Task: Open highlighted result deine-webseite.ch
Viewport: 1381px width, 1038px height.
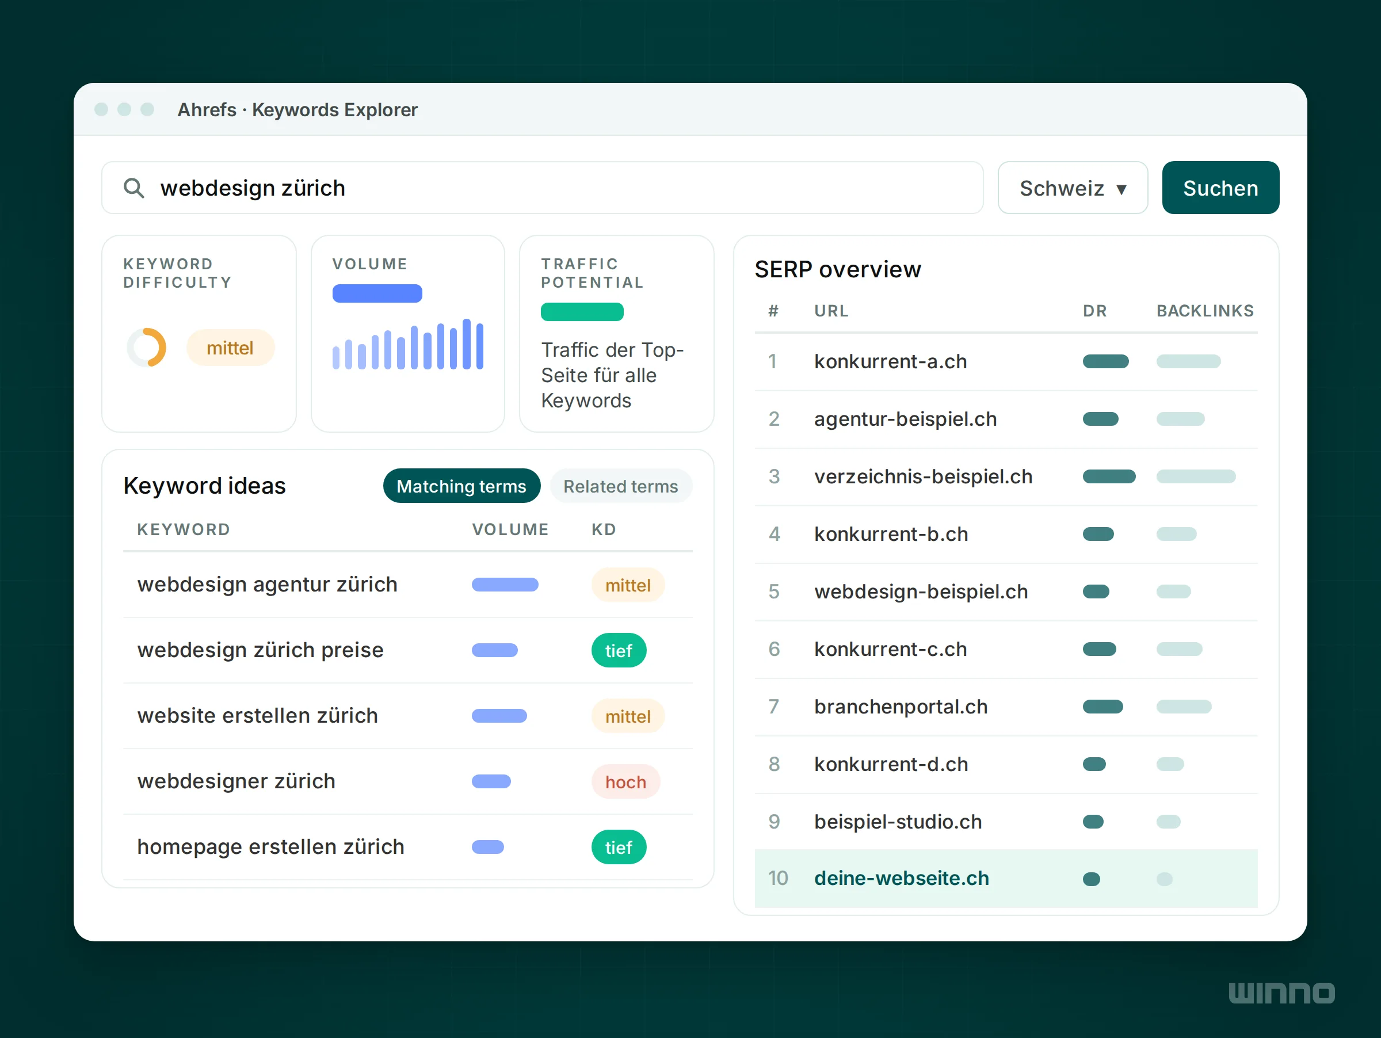Action: [x=902, y=878]
